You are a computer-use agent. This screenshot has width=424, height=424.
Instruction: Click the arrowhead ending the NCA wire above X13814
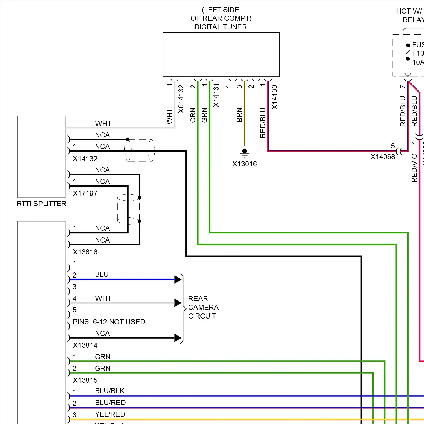pos(178,338)
